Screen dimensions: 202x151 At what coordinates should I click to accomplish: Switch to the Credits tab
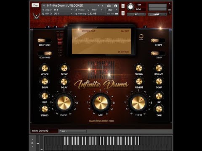pyautogui.click(x=72, y=131)
